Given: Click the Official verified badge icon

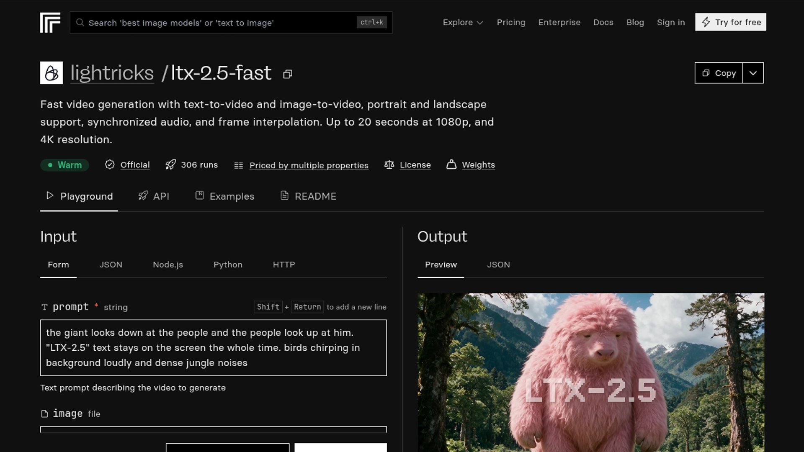Looking at the screenshot, I should point(110,164).
